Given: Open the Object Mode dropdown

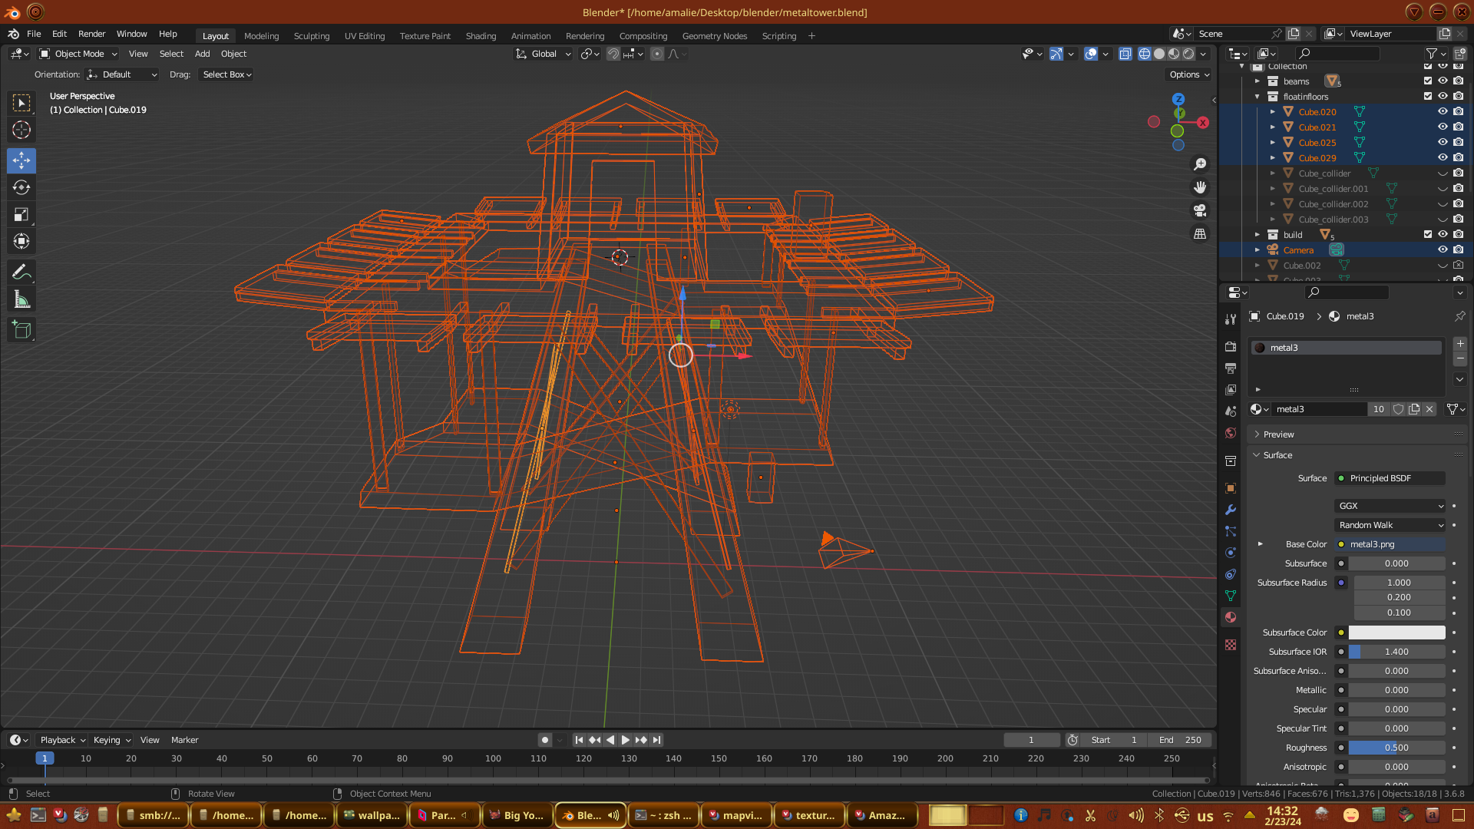Looking at the screenshot, I should point(78,54).
